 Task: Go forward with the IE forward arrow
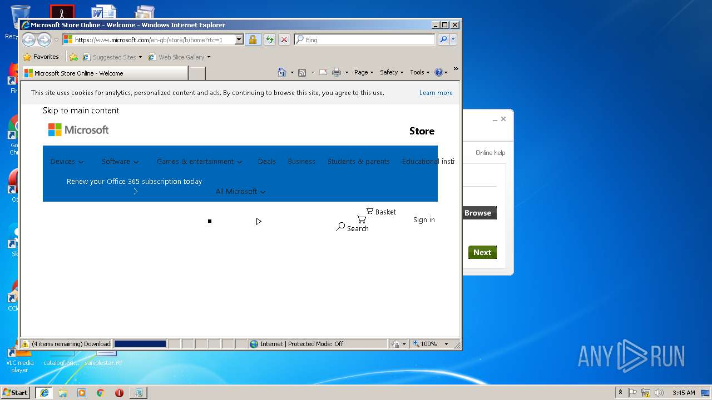coord(44,39)
